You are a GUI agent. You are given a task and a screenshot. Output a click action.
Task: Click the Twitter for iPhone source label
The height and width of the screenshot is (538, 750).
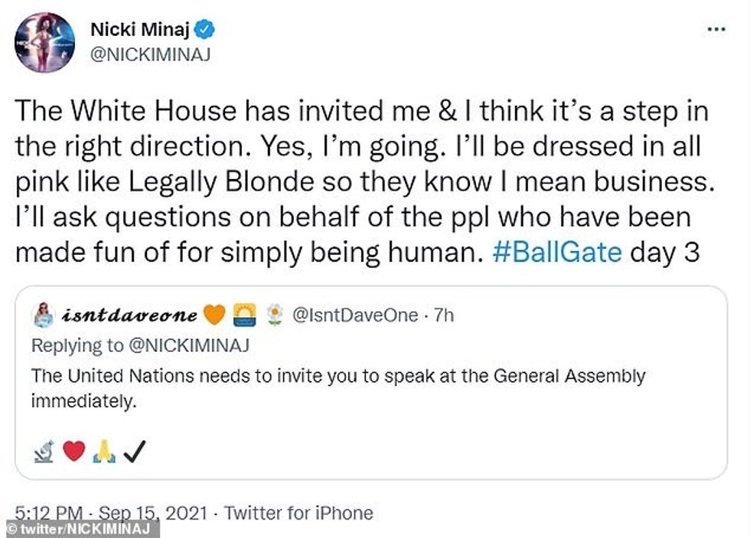point(298,512)
